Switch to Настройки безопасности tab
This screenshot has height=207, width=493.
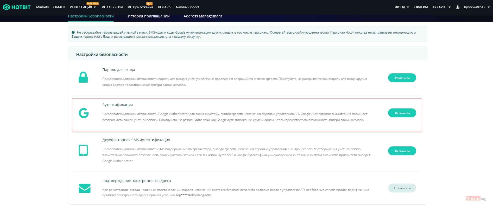(91, 16)
